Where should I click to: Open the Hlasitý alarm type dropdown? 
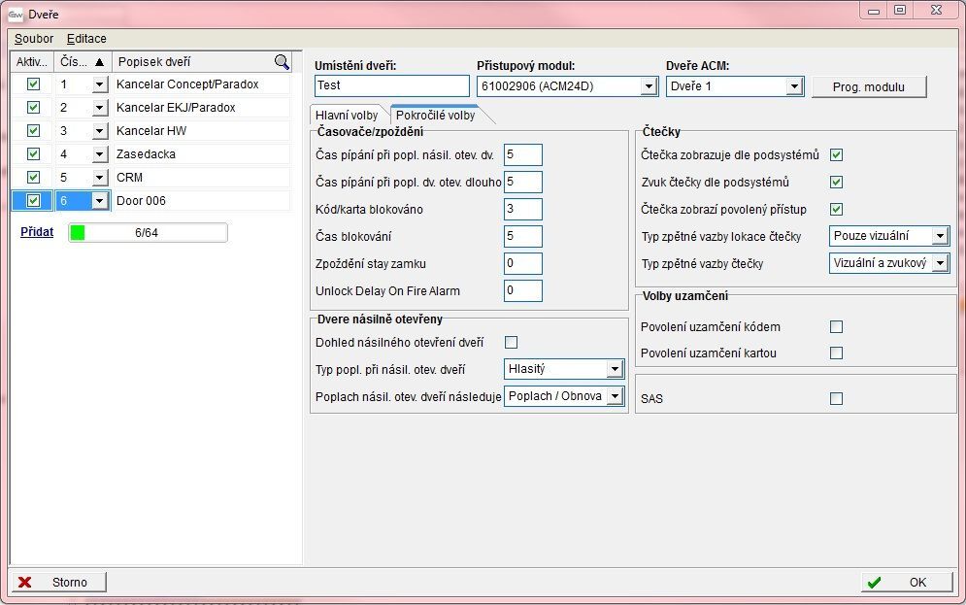coord(614,369)
